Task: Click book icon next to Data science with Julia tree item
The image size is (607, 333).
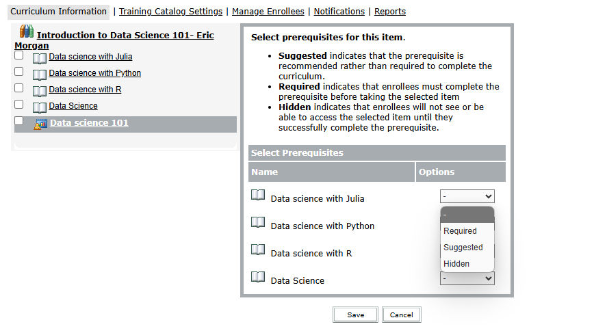Action: tap(40, 58)
